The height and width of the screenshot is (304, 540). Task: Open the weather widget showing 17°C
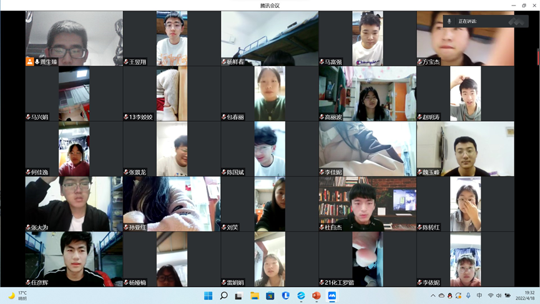pos(19,295)
